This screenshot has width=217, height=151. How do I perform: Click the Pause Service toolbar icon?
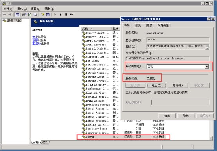tap(66, 15)
